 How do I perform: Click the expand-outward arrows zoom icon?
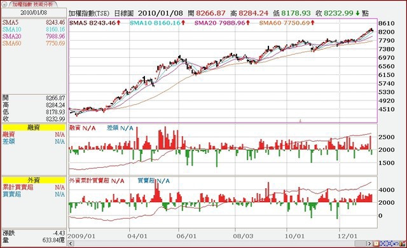(x=389, y=244)
